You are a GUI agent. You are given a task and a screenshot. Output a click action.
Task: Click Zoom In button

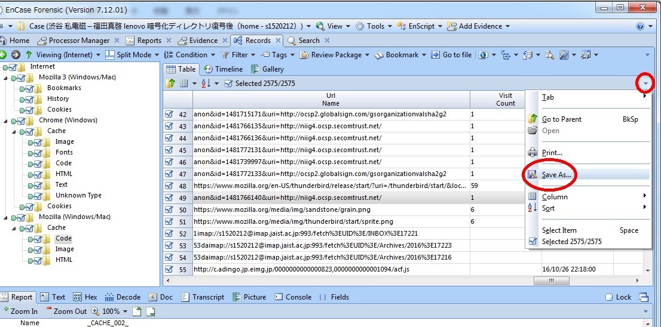[20, 311]
